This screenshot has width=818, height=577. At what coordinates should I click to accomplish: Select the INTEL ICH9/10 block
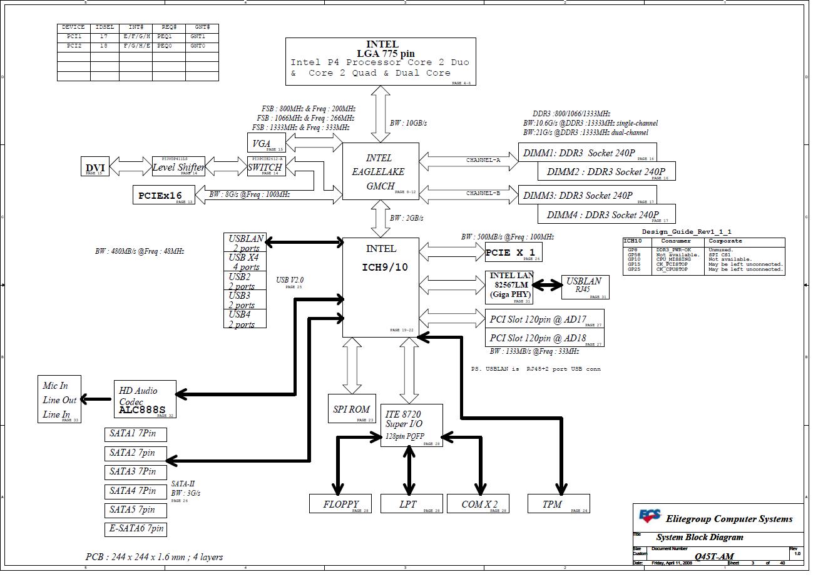tap(381, 287)
